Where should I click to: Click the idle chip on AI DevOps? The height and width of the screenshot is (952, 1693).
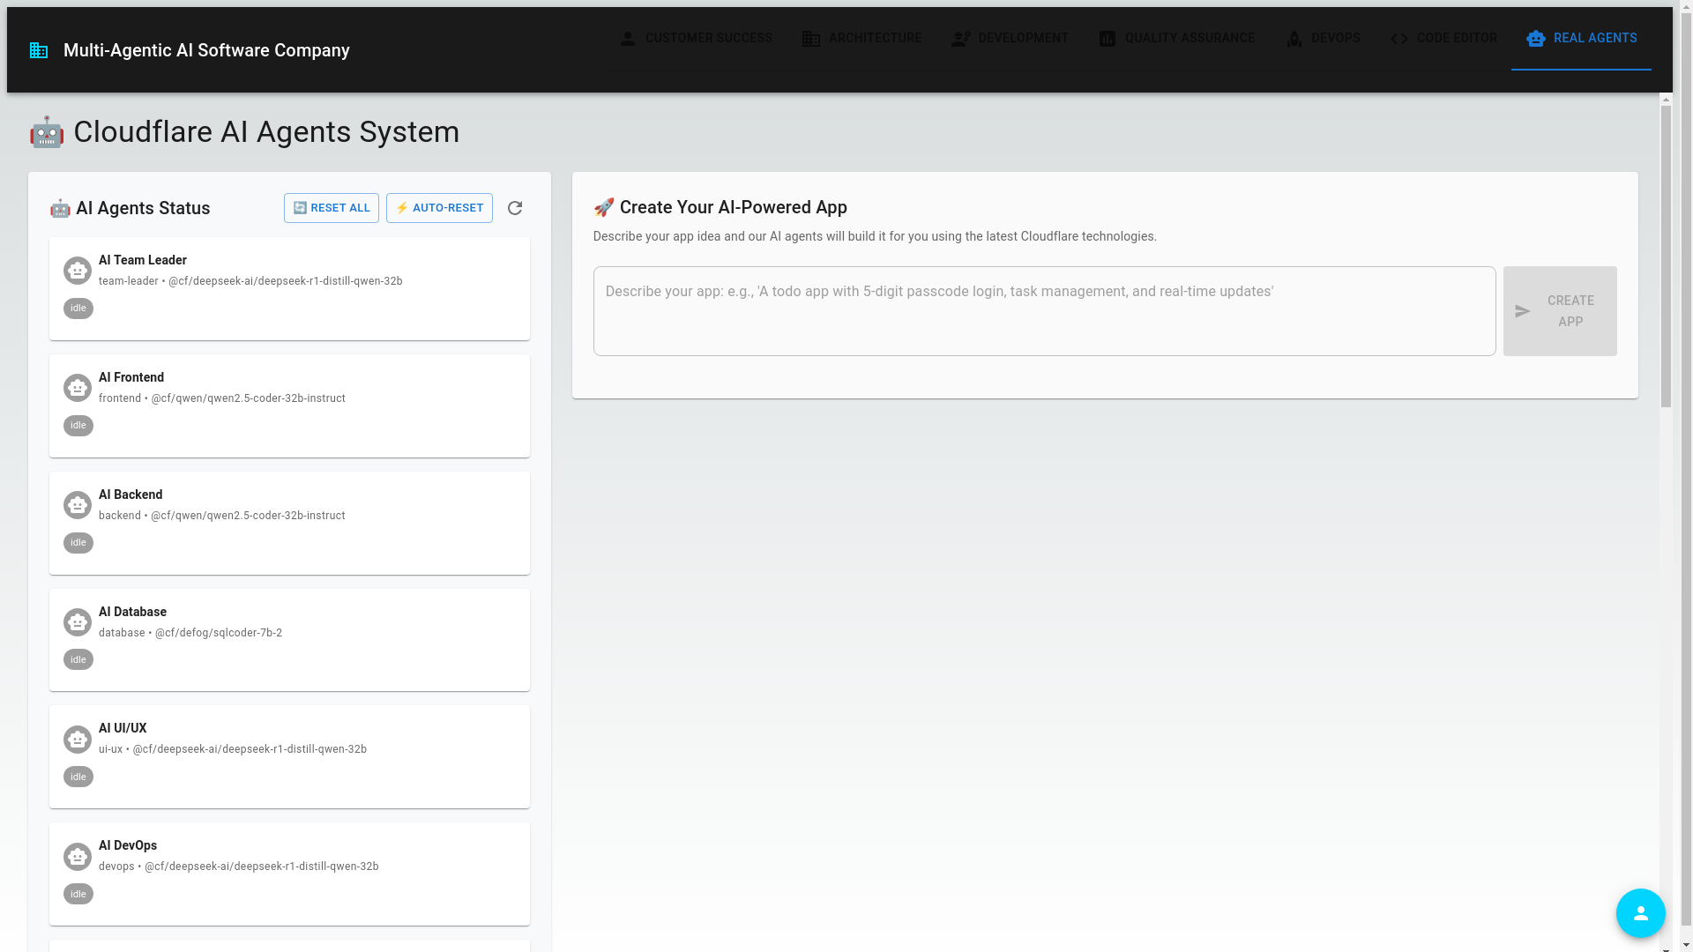pos(78,894)
